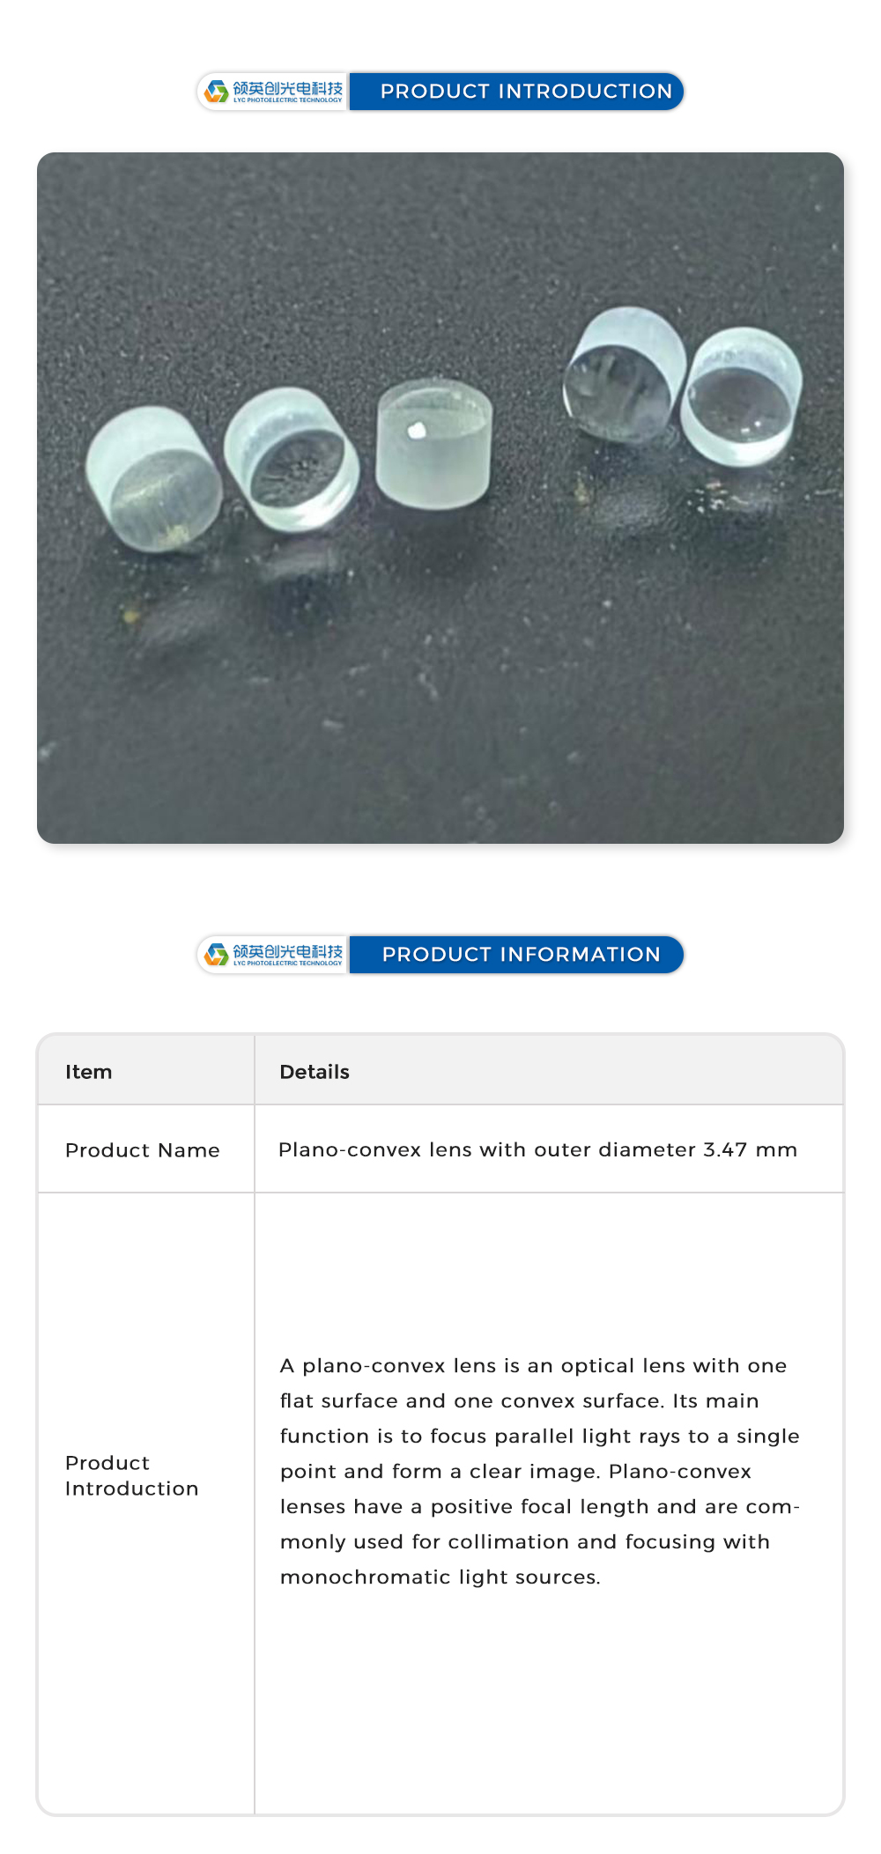Image resolution: width=881 pixels, height=1854 pixels.
Task: Click the plano-convex lens 3.47 mm product name
Action: pos(537,1150)
